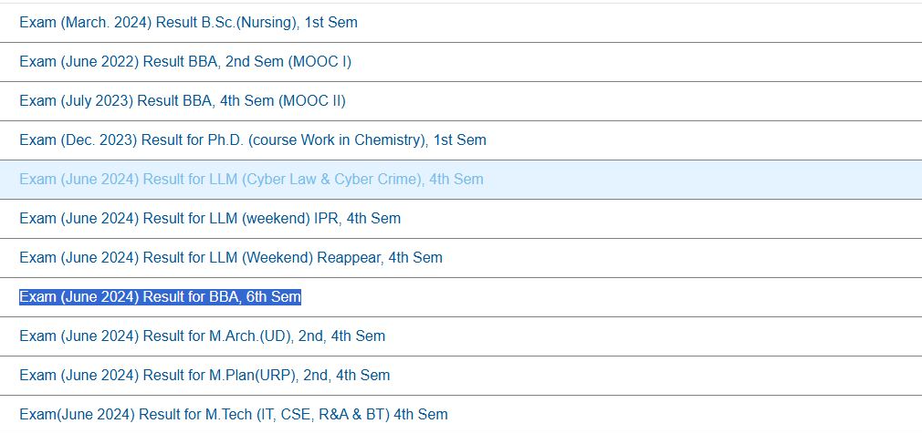The height and width of the screenshot is (434, 922).
Task: Open BBA 4th Sem MOOC II result
Action: click(183, 100)
